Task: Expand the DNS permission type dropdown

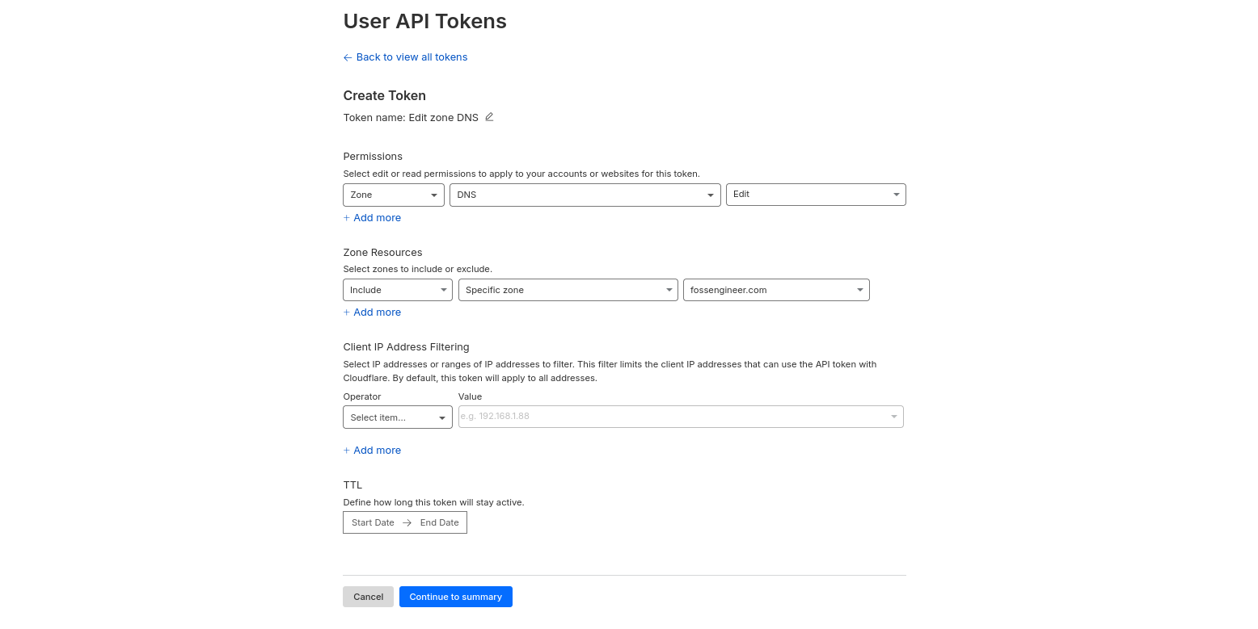Action: pyautogui.click(x=585, y=195)
